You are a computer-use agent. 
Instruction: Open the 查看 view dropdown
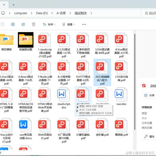point(69,24)
